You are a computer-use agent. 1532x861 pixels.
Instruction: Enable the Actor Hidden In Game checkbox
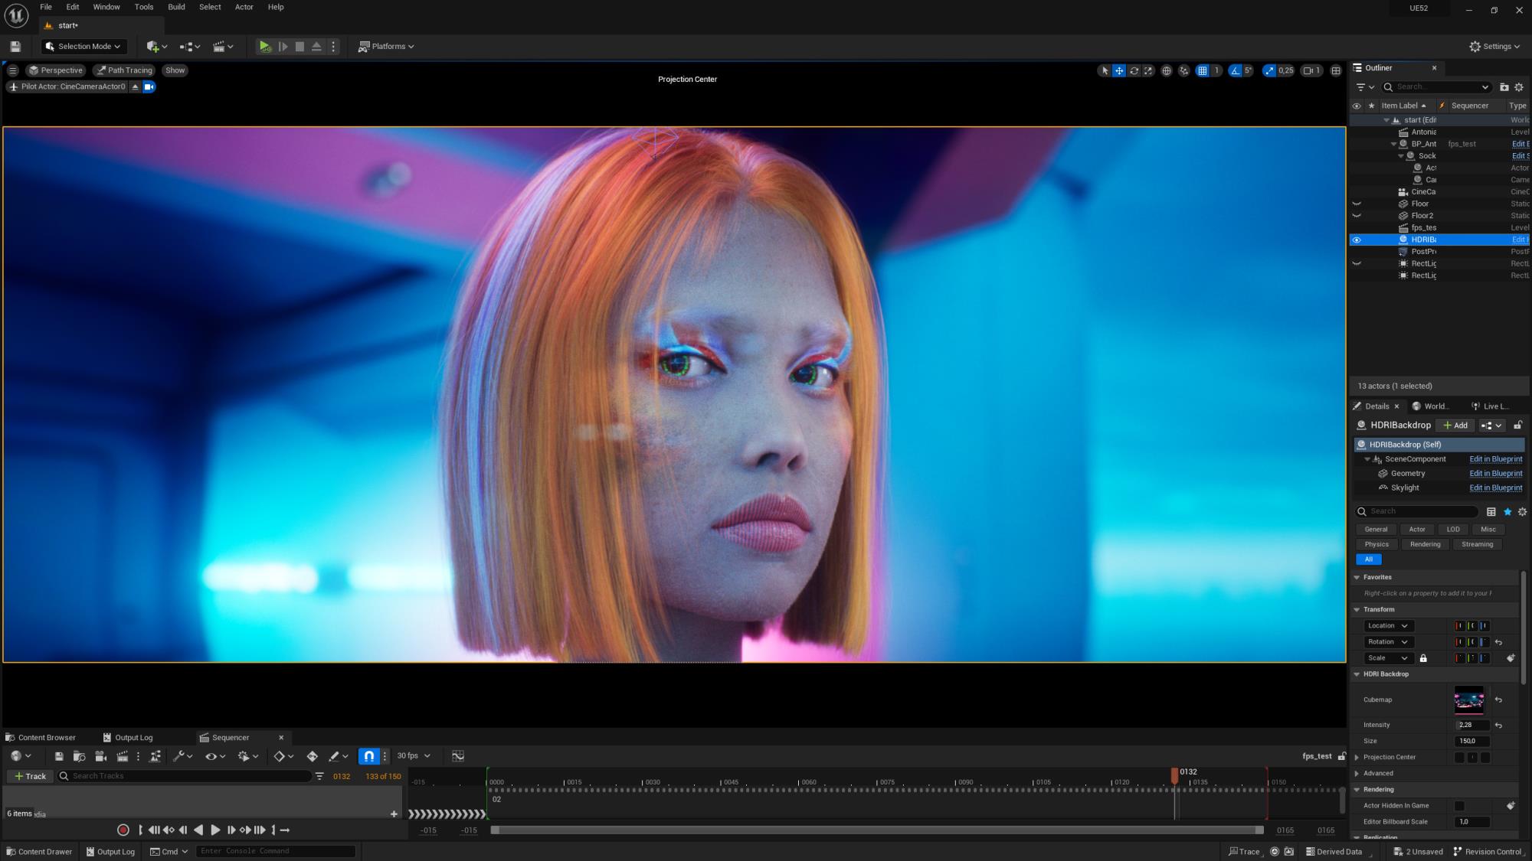pos(1459,806)
